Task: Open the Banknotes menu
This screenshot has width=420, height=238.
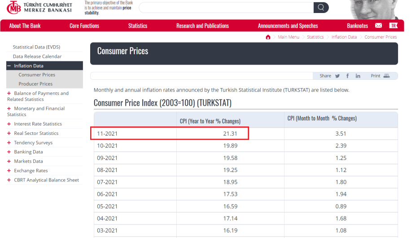Action: (357, 26)
